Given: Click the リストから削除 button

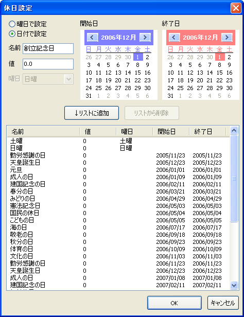Looking at the screenshot, I should (152, 113).
